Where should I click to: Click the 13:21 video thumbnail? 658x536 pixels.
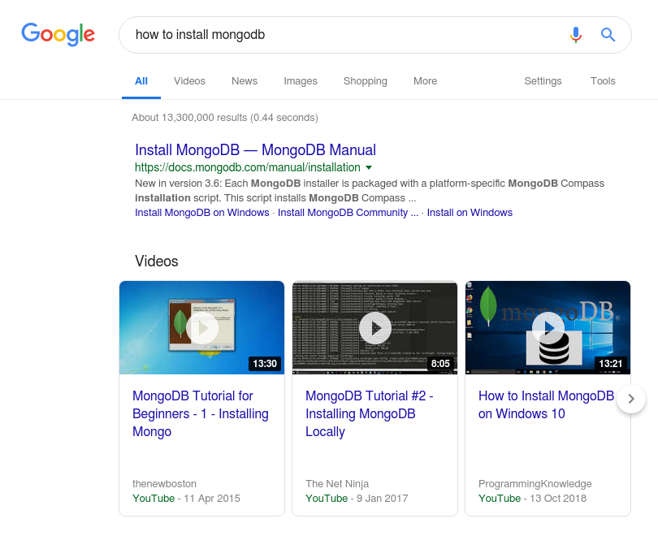(x=548, y=327)
